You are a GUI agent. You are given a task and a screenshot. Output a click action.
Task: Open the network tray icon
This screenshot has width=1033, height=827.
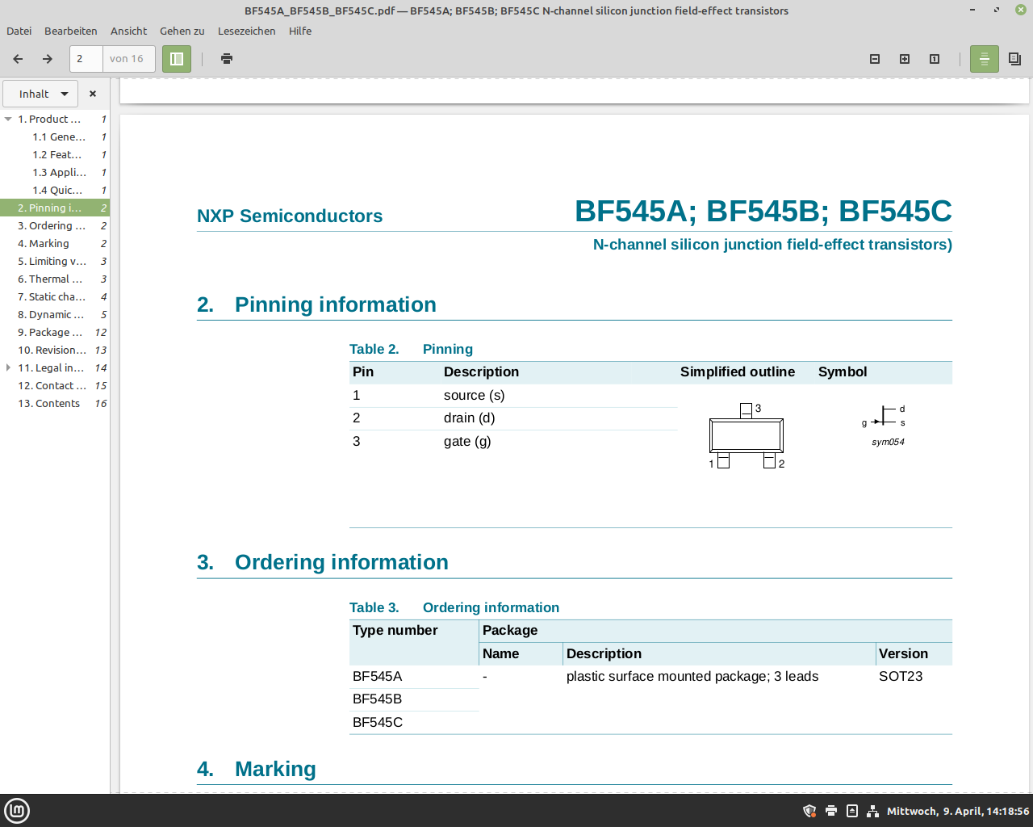coord(873,812)
